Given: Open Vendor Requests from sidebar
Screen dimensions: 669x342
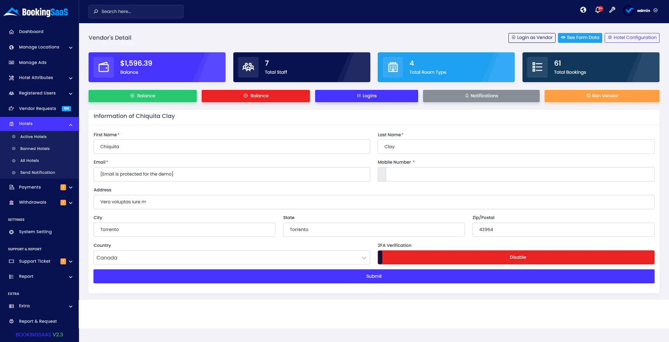Looking at the screenshot, I should coord(37,108).
